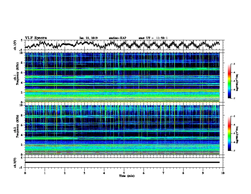This screenshot has width=251, height=194.
Task: Click the ch.1 color scale bar
Action: click(229, 81)
